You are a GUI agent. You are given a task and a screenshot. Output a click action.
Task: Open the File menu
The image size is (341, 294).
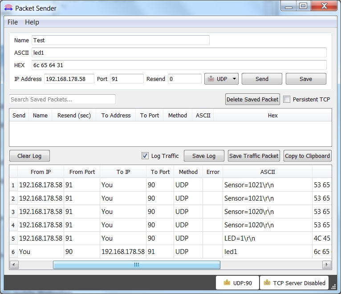(x=12, y=22)
